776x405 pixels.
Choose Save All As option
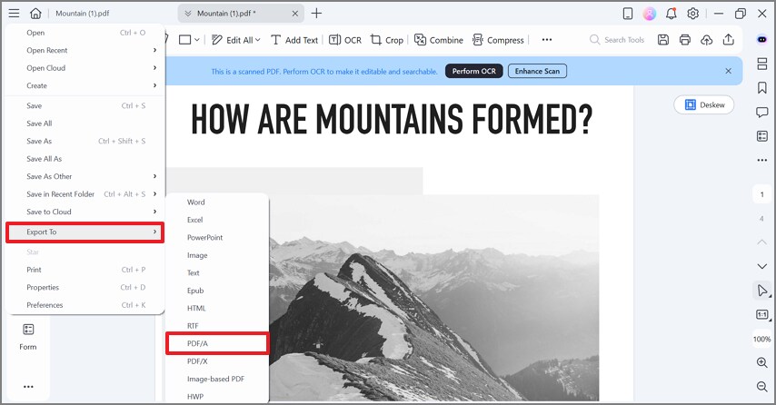pyautogui.click(x=85, y=159)
